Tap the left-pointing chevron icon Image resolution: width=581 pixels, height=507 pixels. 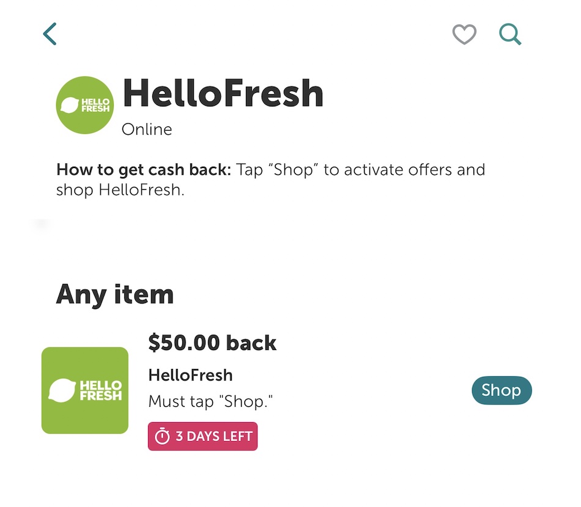[50, 34]
